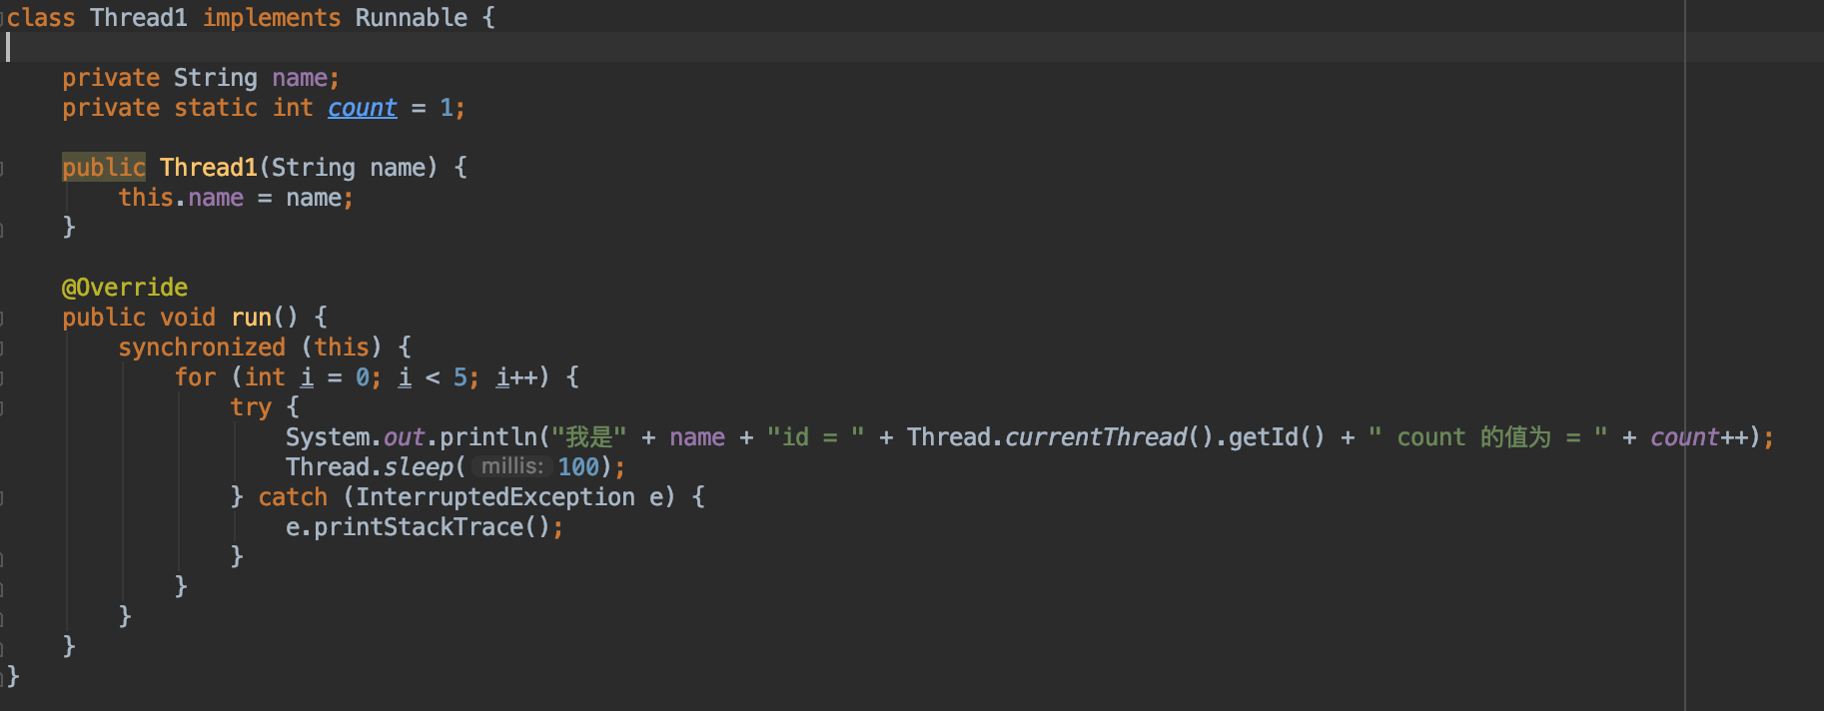Click InterruptedException in the catch clause
Image resolution: width=1824 pixels, height=711 pixels.
pos(494,497)
